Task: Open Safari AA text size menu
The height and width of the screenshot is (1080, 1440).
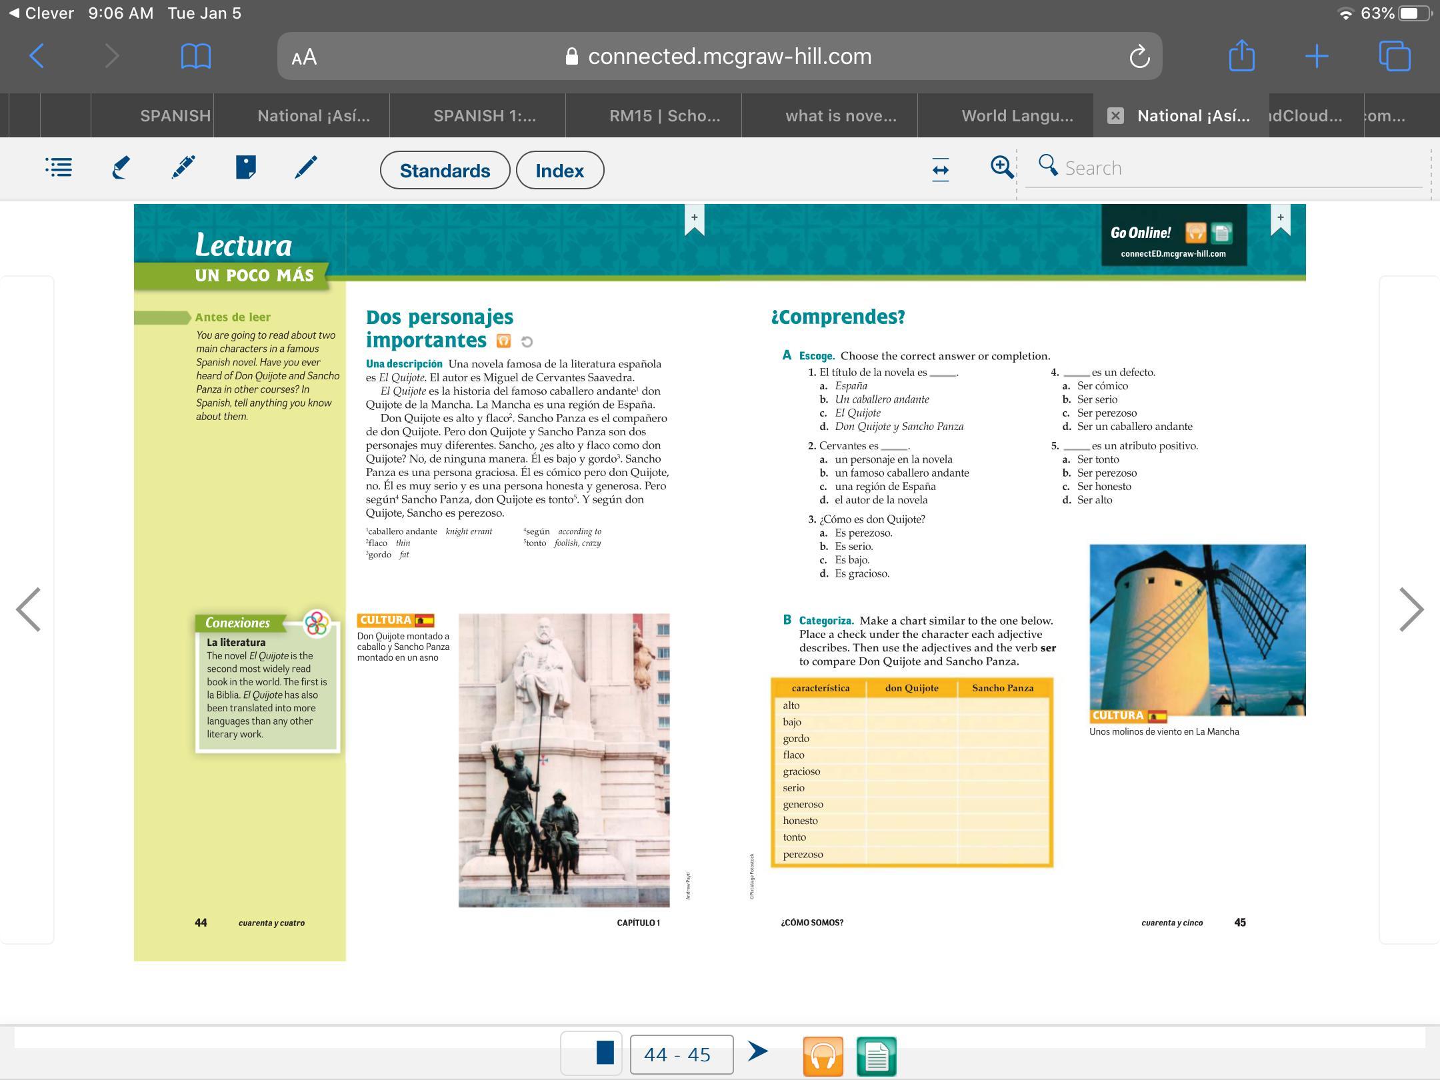Action: (x=304, y=57)
